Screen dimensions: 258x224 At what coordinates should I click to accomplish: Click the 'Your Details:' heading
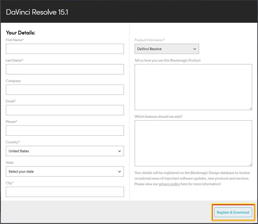pyautogui.click(x=21, y=33)
